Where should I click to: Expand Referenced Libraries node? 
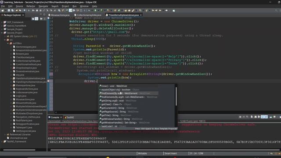tap(5, 135)
